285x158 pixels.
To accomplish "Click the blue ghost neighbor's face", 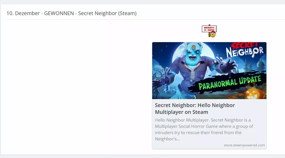I will pyautogui.click(x=193, y=54).
